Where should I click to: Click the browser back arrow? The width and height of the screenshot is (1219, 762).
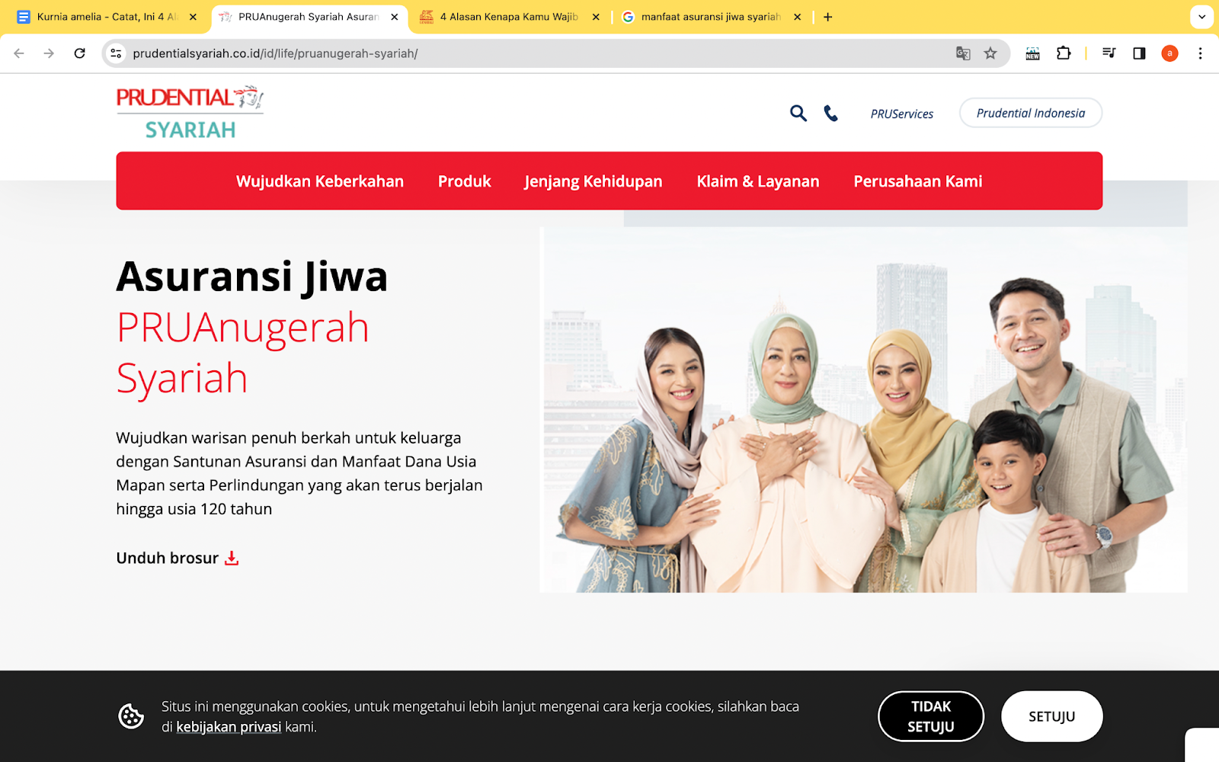(19, 53)
